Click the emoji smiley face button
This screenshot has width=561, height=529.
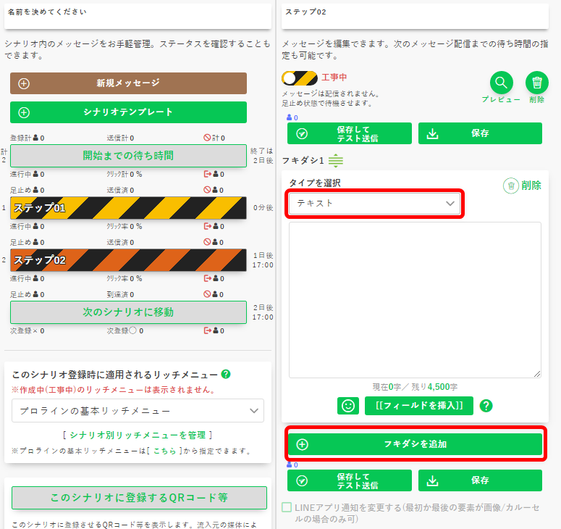click(348, 405)
